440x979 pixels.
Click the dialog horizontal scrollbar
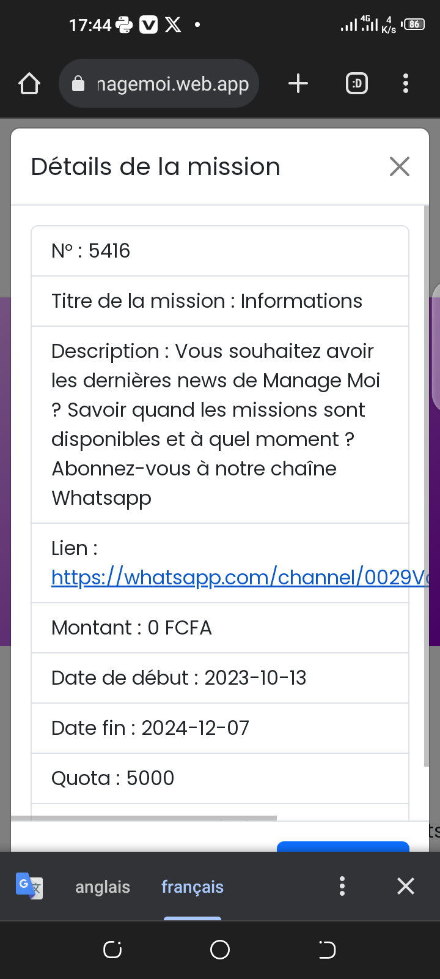pos(144,818)
